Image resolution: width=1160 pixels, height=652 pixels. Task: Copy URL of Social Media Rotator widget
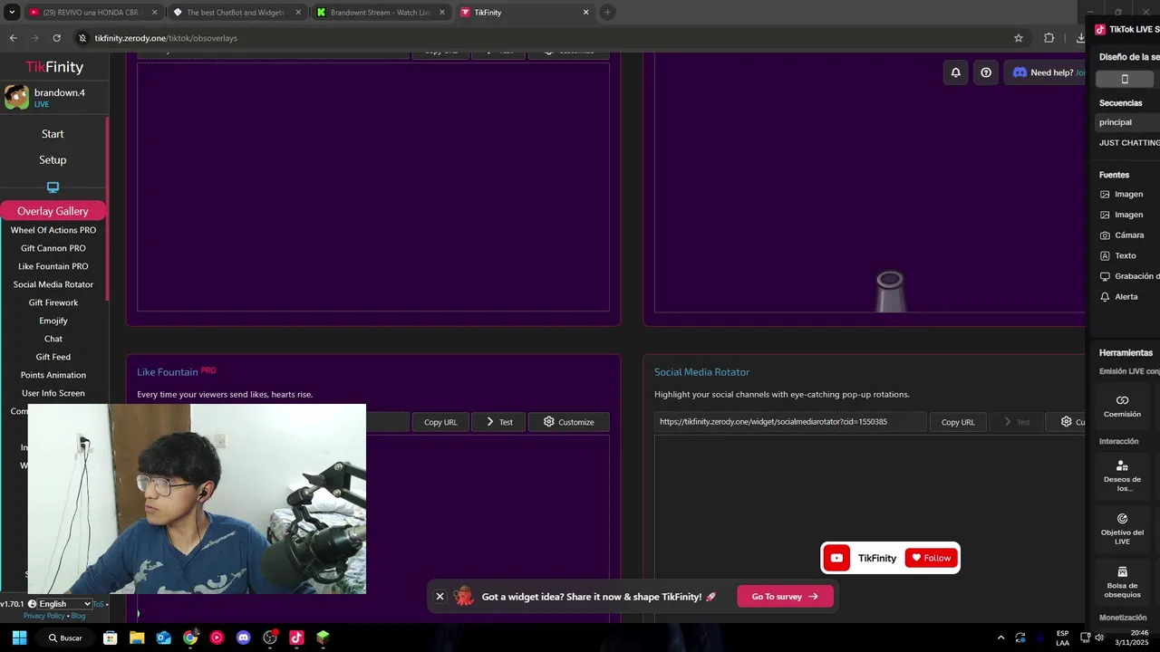pyautogui.click(x=958, y=422)
